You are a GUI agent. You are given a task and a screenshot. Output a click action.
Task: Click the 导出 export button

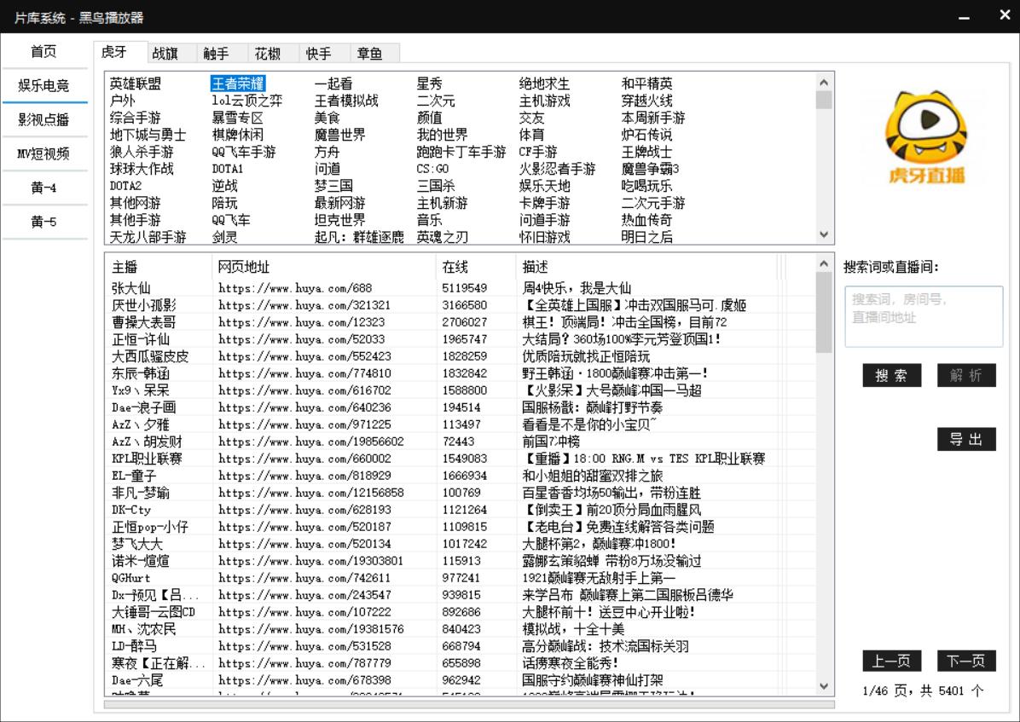point(966,439)
